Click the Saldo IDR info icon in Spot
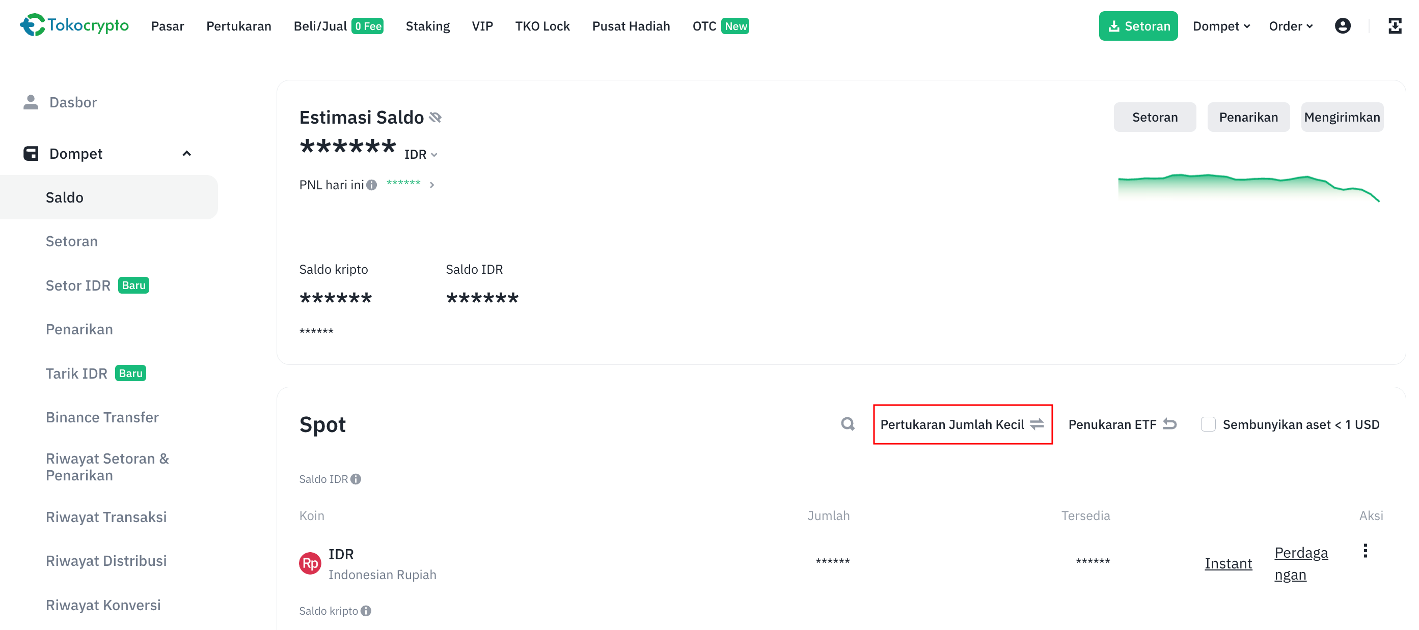Screen dimensions: 1419x630 [356, 479]
